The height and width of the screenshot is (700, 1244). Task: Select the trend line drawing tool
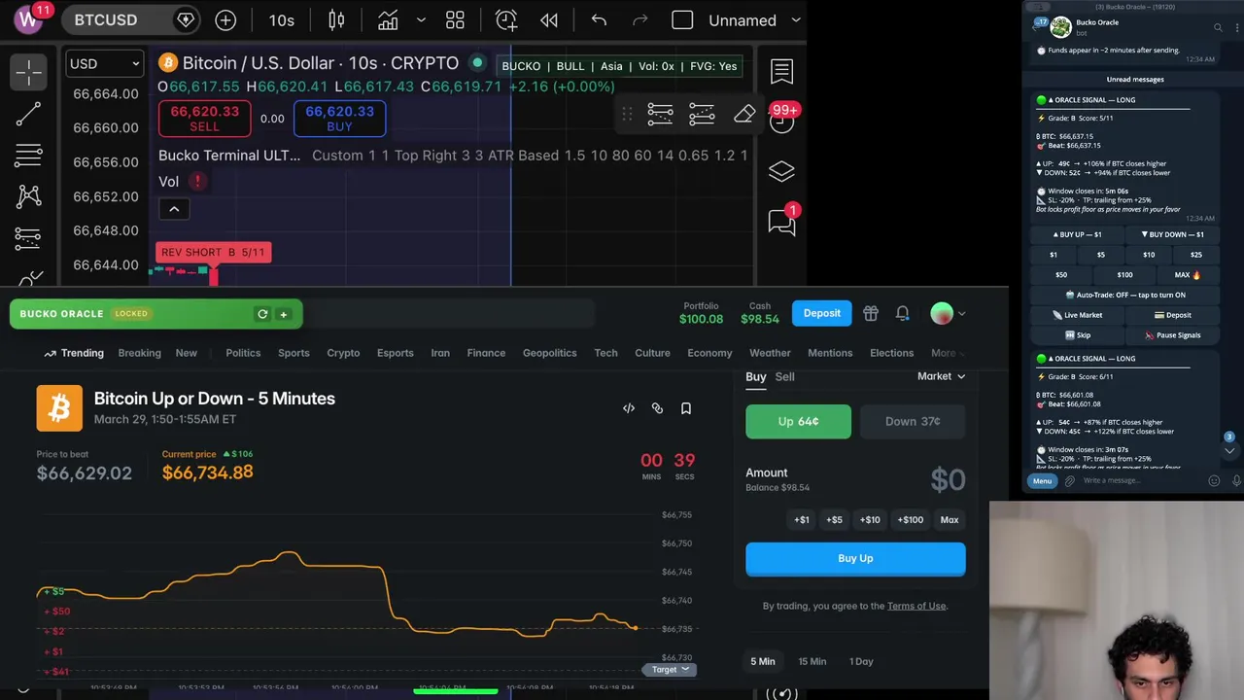28,114
